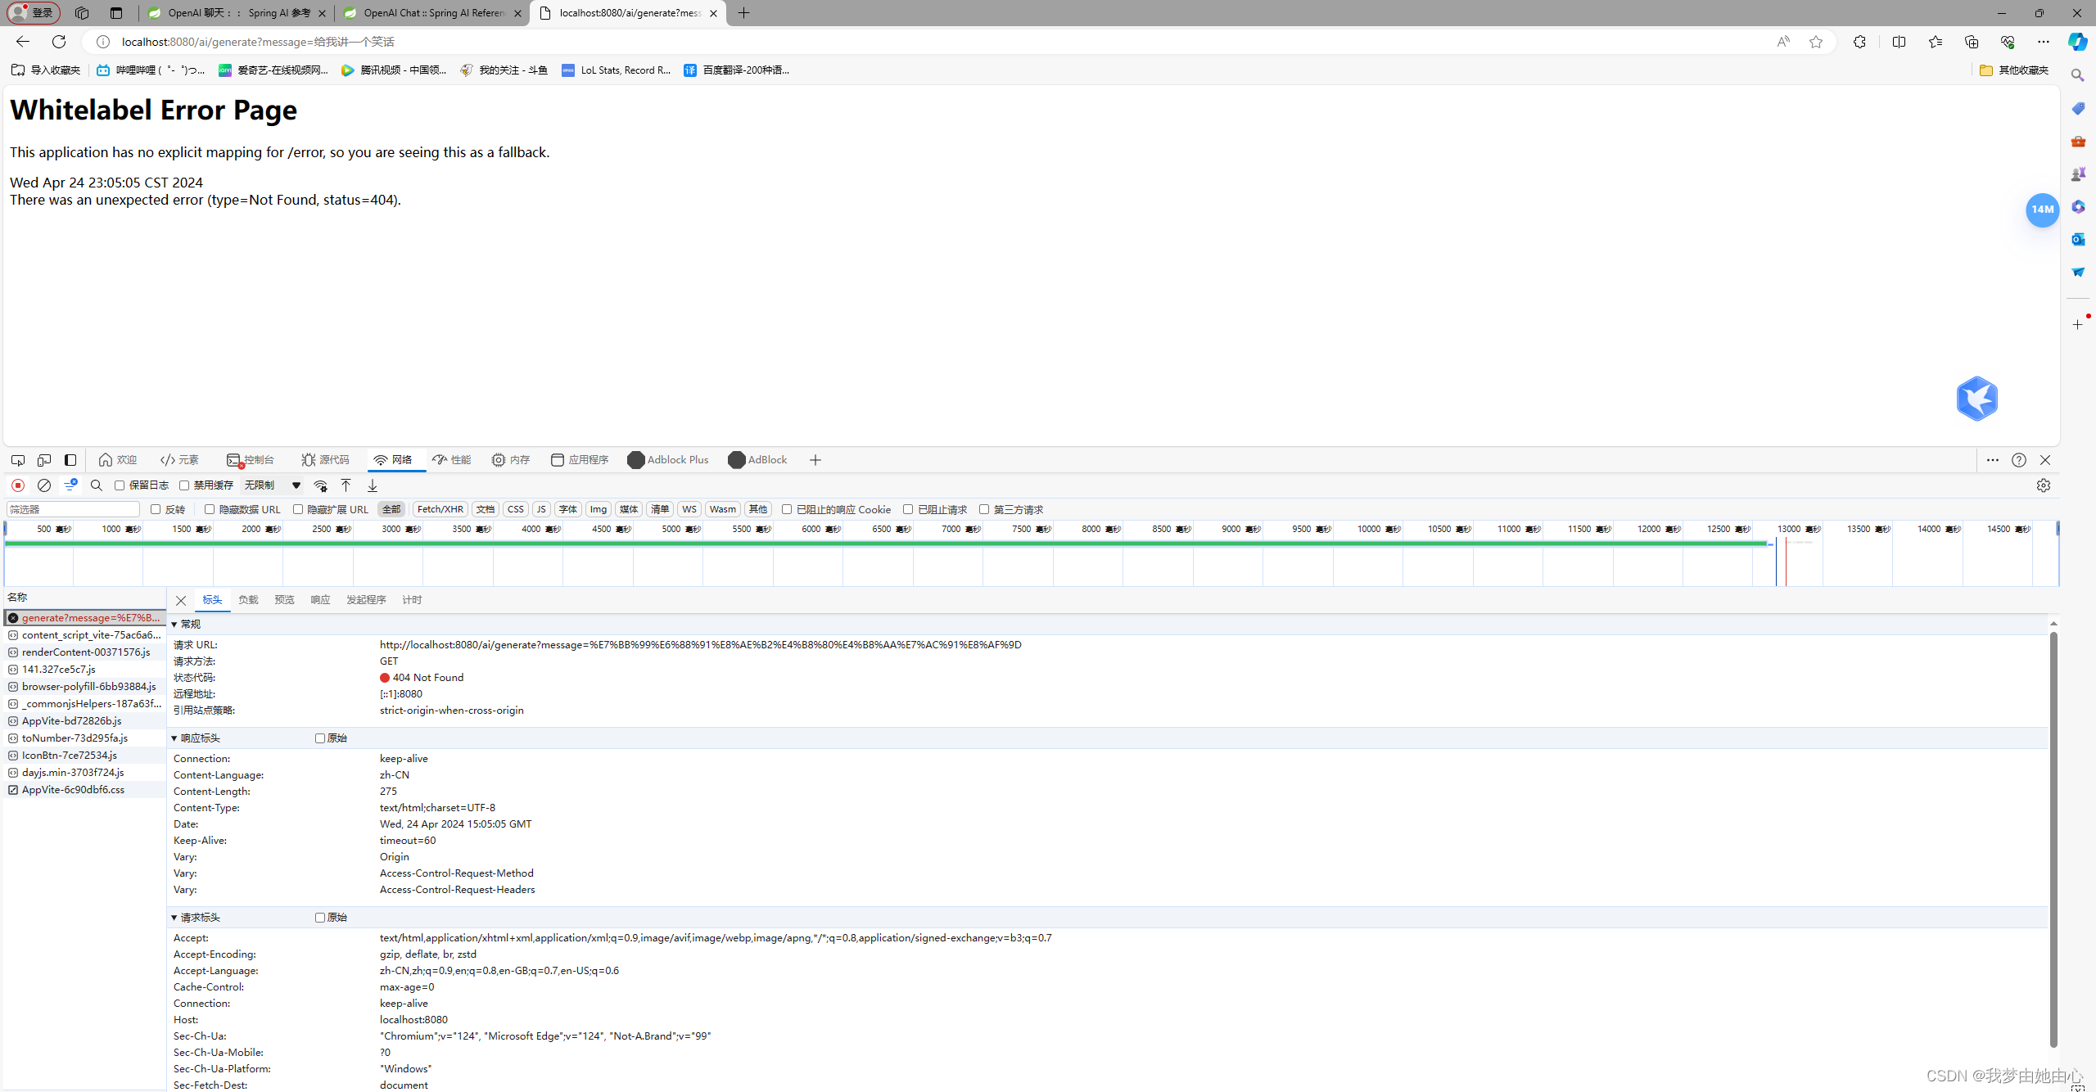2096x1092 pixels.
Task: Check the 隐藏扩展 URL checkbox
Action: click(298, 509)
